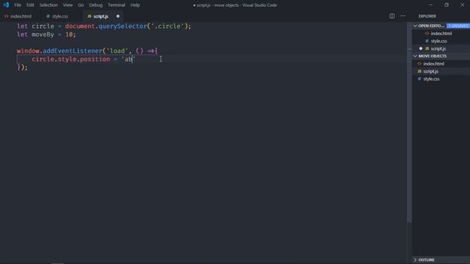470x264 pixels.
Task: Click HTML icon beside index.html in MOVE OBJECTS
Action: 419,64
